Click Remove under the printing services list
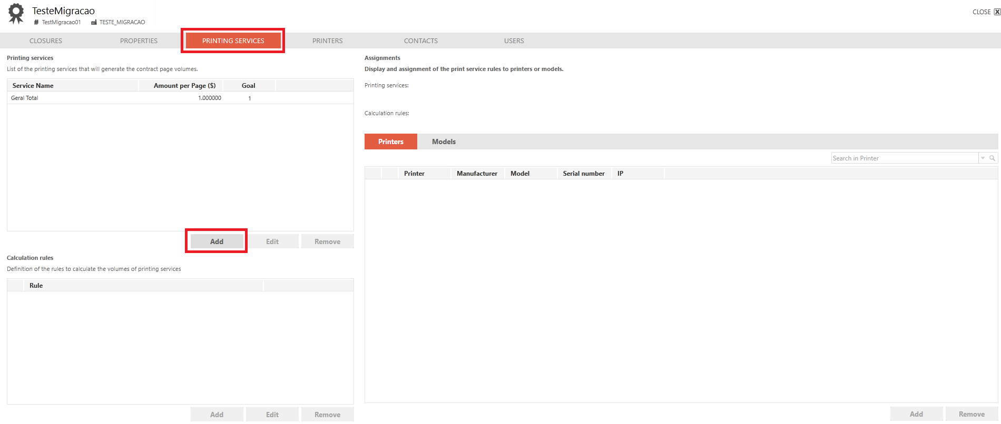This screenshot has height=424, width=1001. click(327, 241)
